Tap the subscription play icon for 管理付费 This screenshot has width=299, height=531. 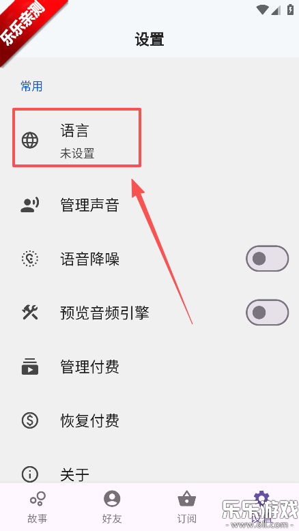pyautogui.click(x=30, y=367)
